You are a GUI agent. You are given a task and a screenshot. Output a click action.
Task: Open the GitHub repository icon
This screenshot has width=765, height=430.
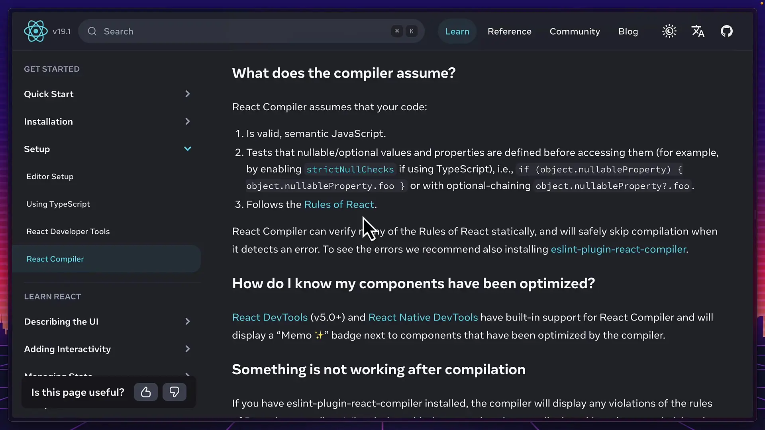point(727,31)
